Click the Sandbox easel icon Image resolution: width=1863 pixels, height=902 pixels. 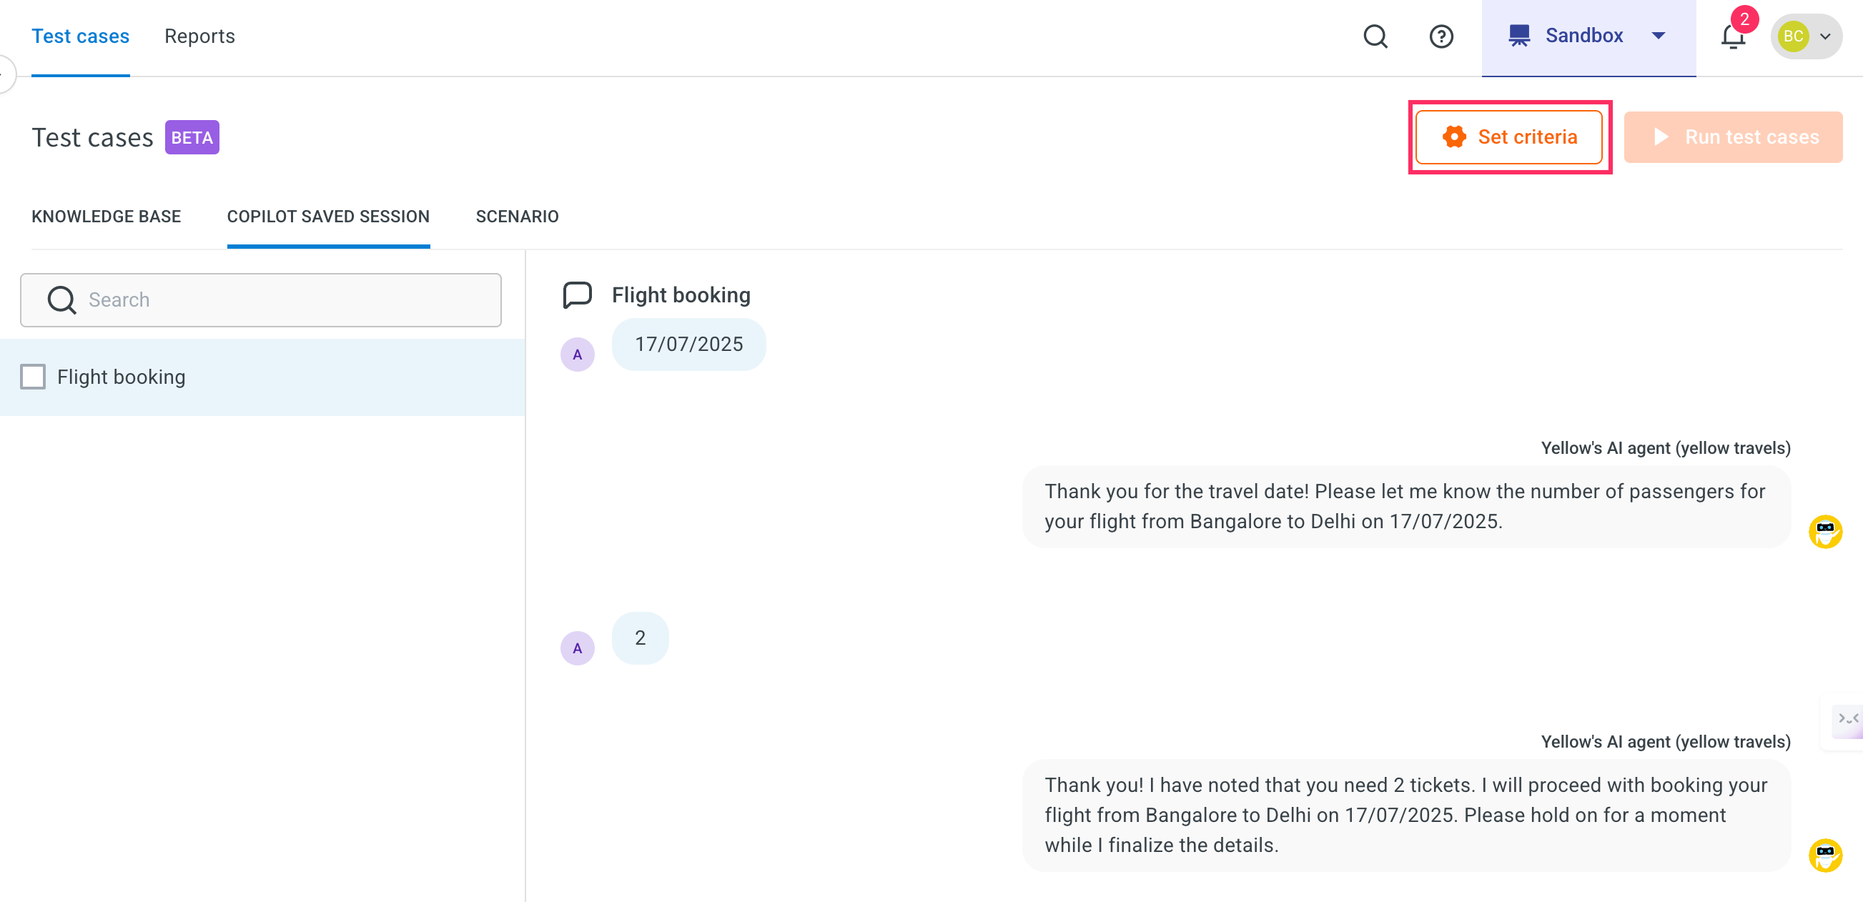pos(1518,36)
